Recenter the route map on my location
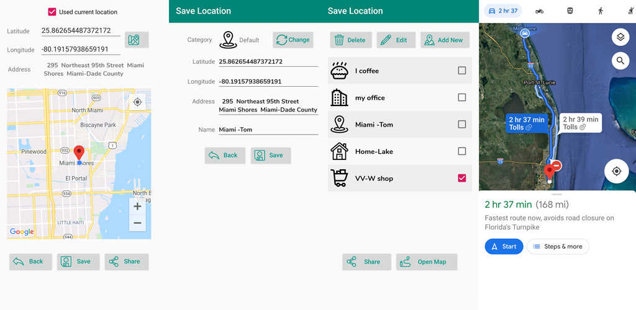The height and width of the screenshot is (310, 636). (x=617, y=171)
